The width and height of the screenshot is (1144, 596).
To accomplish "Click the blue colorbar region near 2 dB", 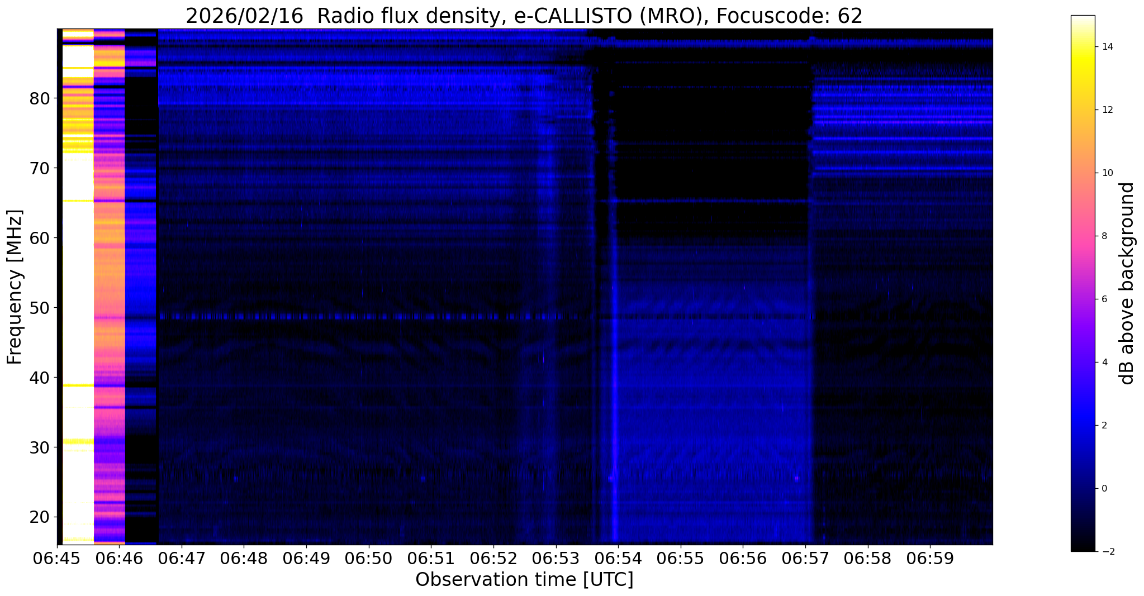I will 1083,426.
